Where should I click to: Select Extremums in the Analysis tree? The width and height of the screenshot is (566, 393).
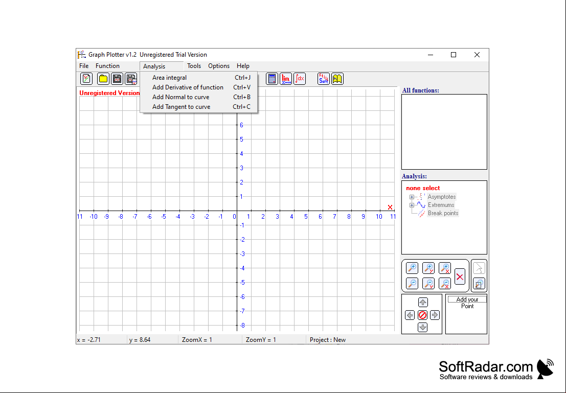pos(441,205)
